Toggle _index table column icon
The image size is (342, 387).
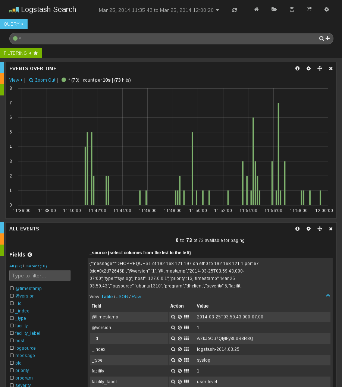point(186,349)
